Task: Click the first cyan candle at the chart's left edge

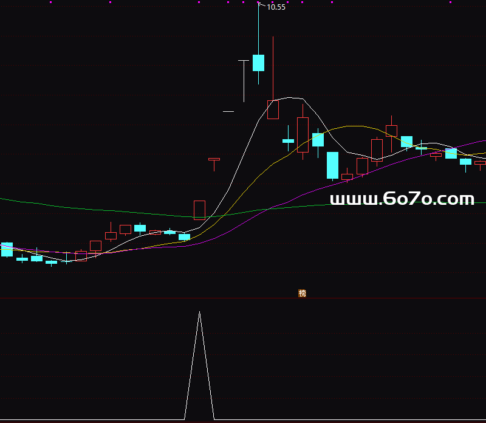Action: [7, 249]
